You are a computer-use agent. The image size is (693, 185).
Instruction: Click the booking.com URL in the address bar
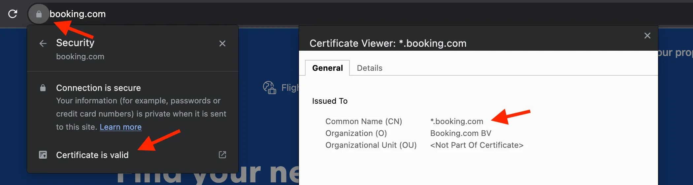(78, 14)
